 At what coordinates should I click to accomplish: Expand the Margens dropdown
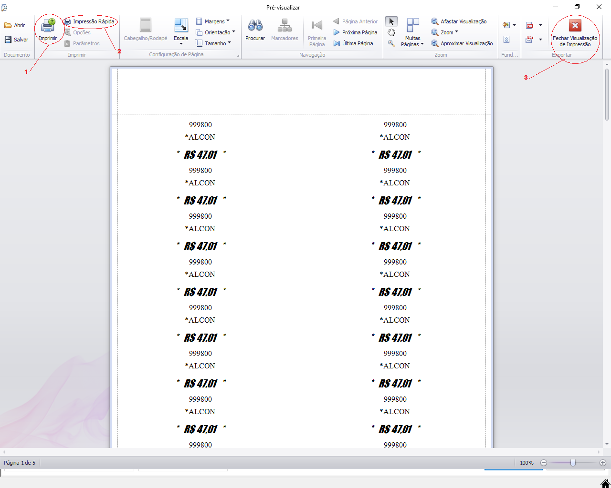pos(212,21)
